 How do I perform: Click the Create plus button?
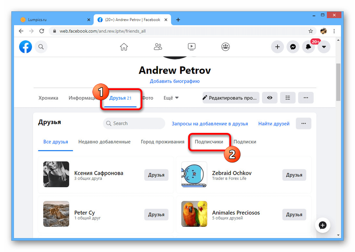[277, 47]
